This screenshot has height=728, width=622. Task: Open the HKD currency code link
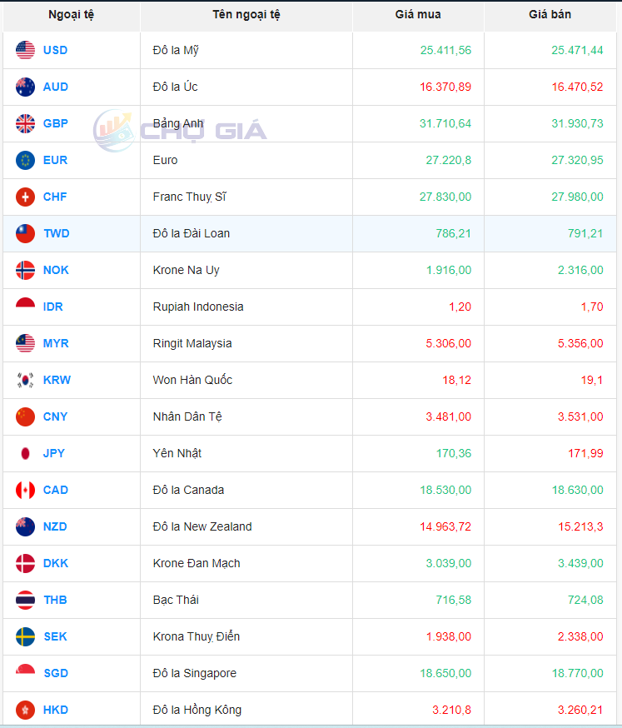click(55, 710)
